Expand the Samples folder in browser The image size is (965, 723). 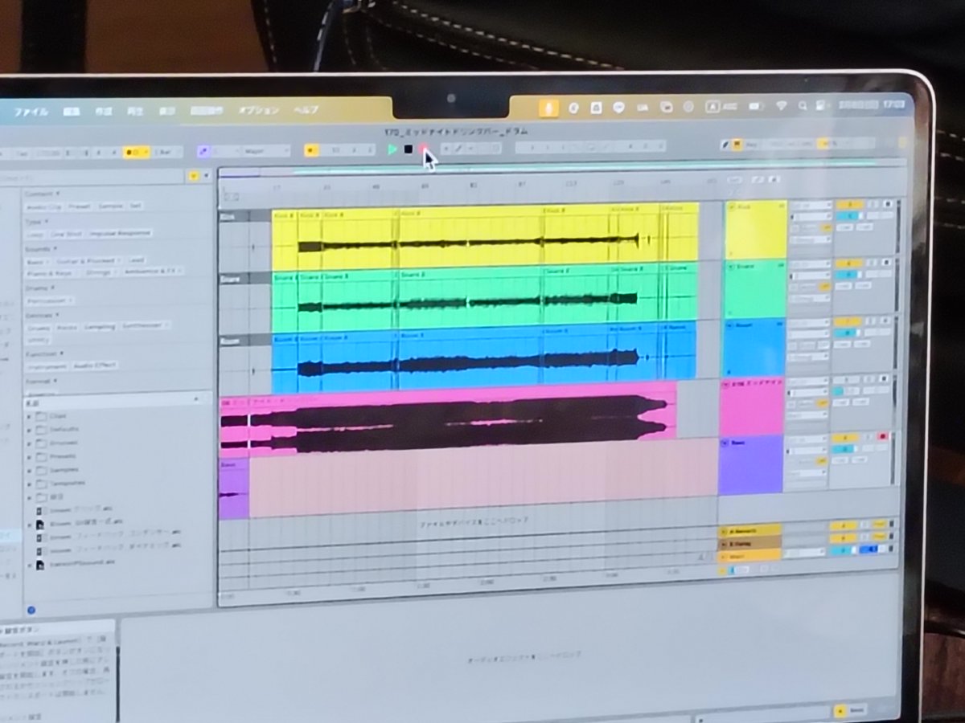(30, 469)
